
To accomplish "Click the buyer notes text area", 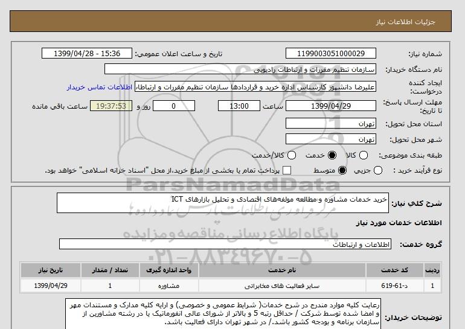I will 223,314.
